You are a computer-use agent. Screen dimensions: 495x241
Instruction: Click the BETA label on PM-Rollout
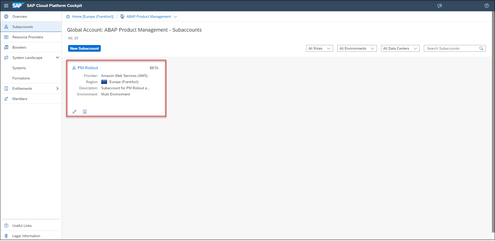pyautogui.click(x=154, y=68)
